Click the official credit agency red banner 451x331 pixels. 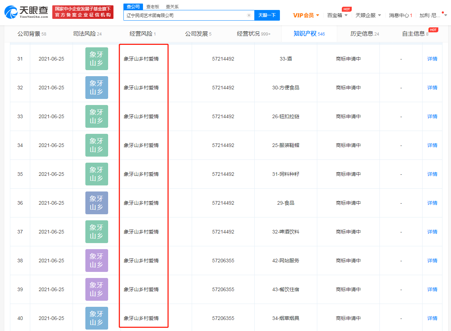click(83, 12)
